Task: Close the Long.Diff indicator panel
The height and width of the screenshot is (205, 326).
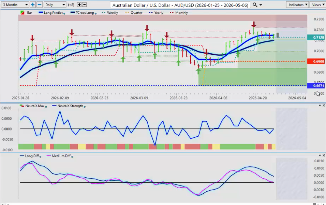Action: pos(324,155)
